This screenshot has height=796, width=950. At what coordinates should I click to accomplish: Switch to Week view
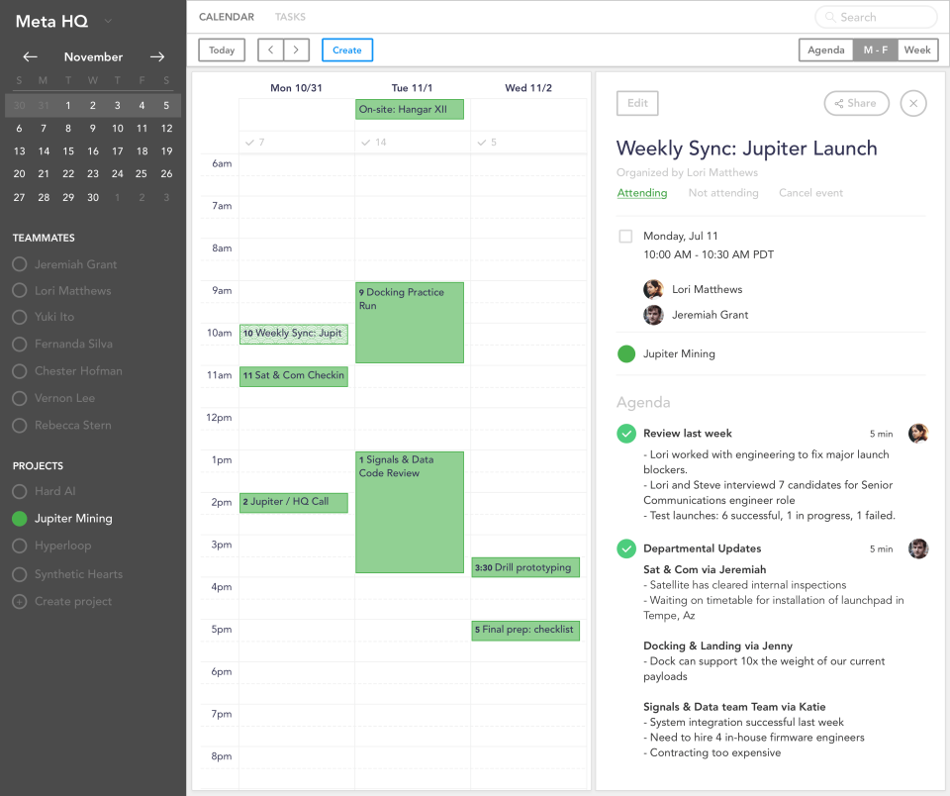click(x=917, y=50)
